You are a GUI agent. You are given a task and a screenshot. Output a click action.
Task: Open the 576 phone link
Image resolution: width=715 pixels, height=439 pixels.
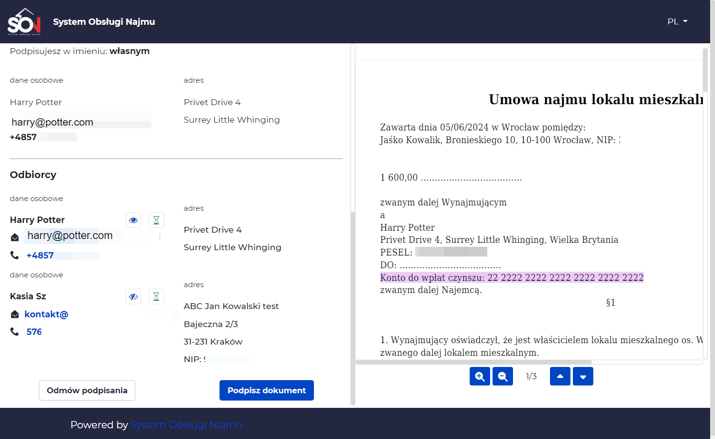pyautogui.click(x=34, y=332)
